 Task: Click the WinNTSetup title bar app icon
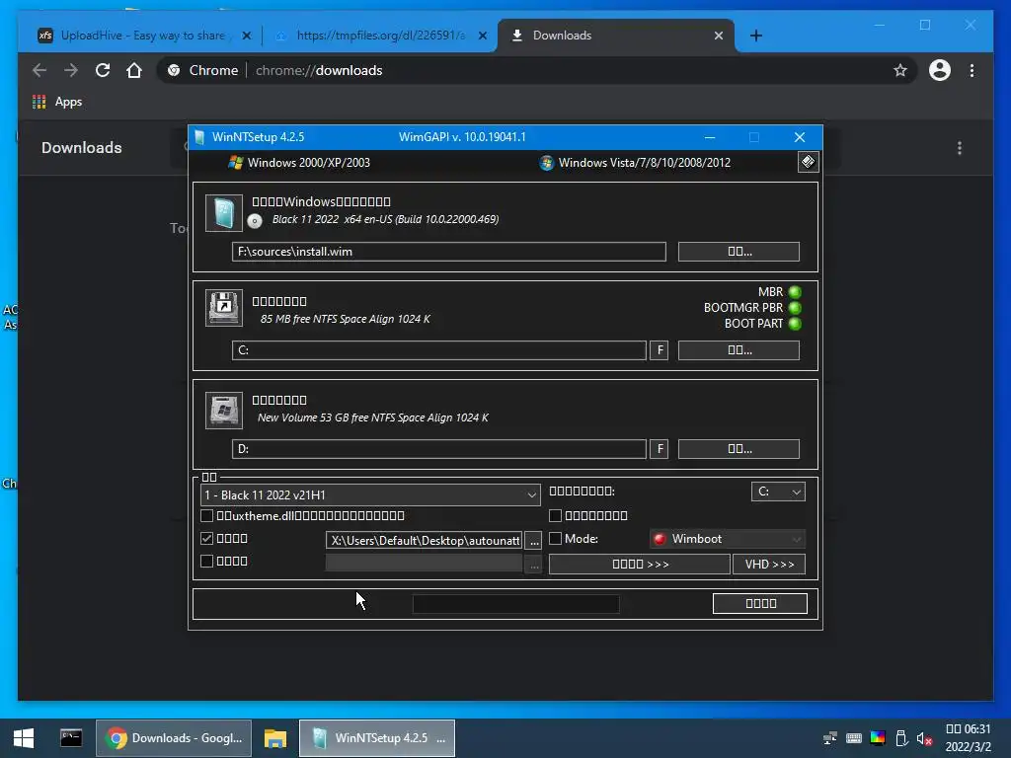tap(199, 136)
